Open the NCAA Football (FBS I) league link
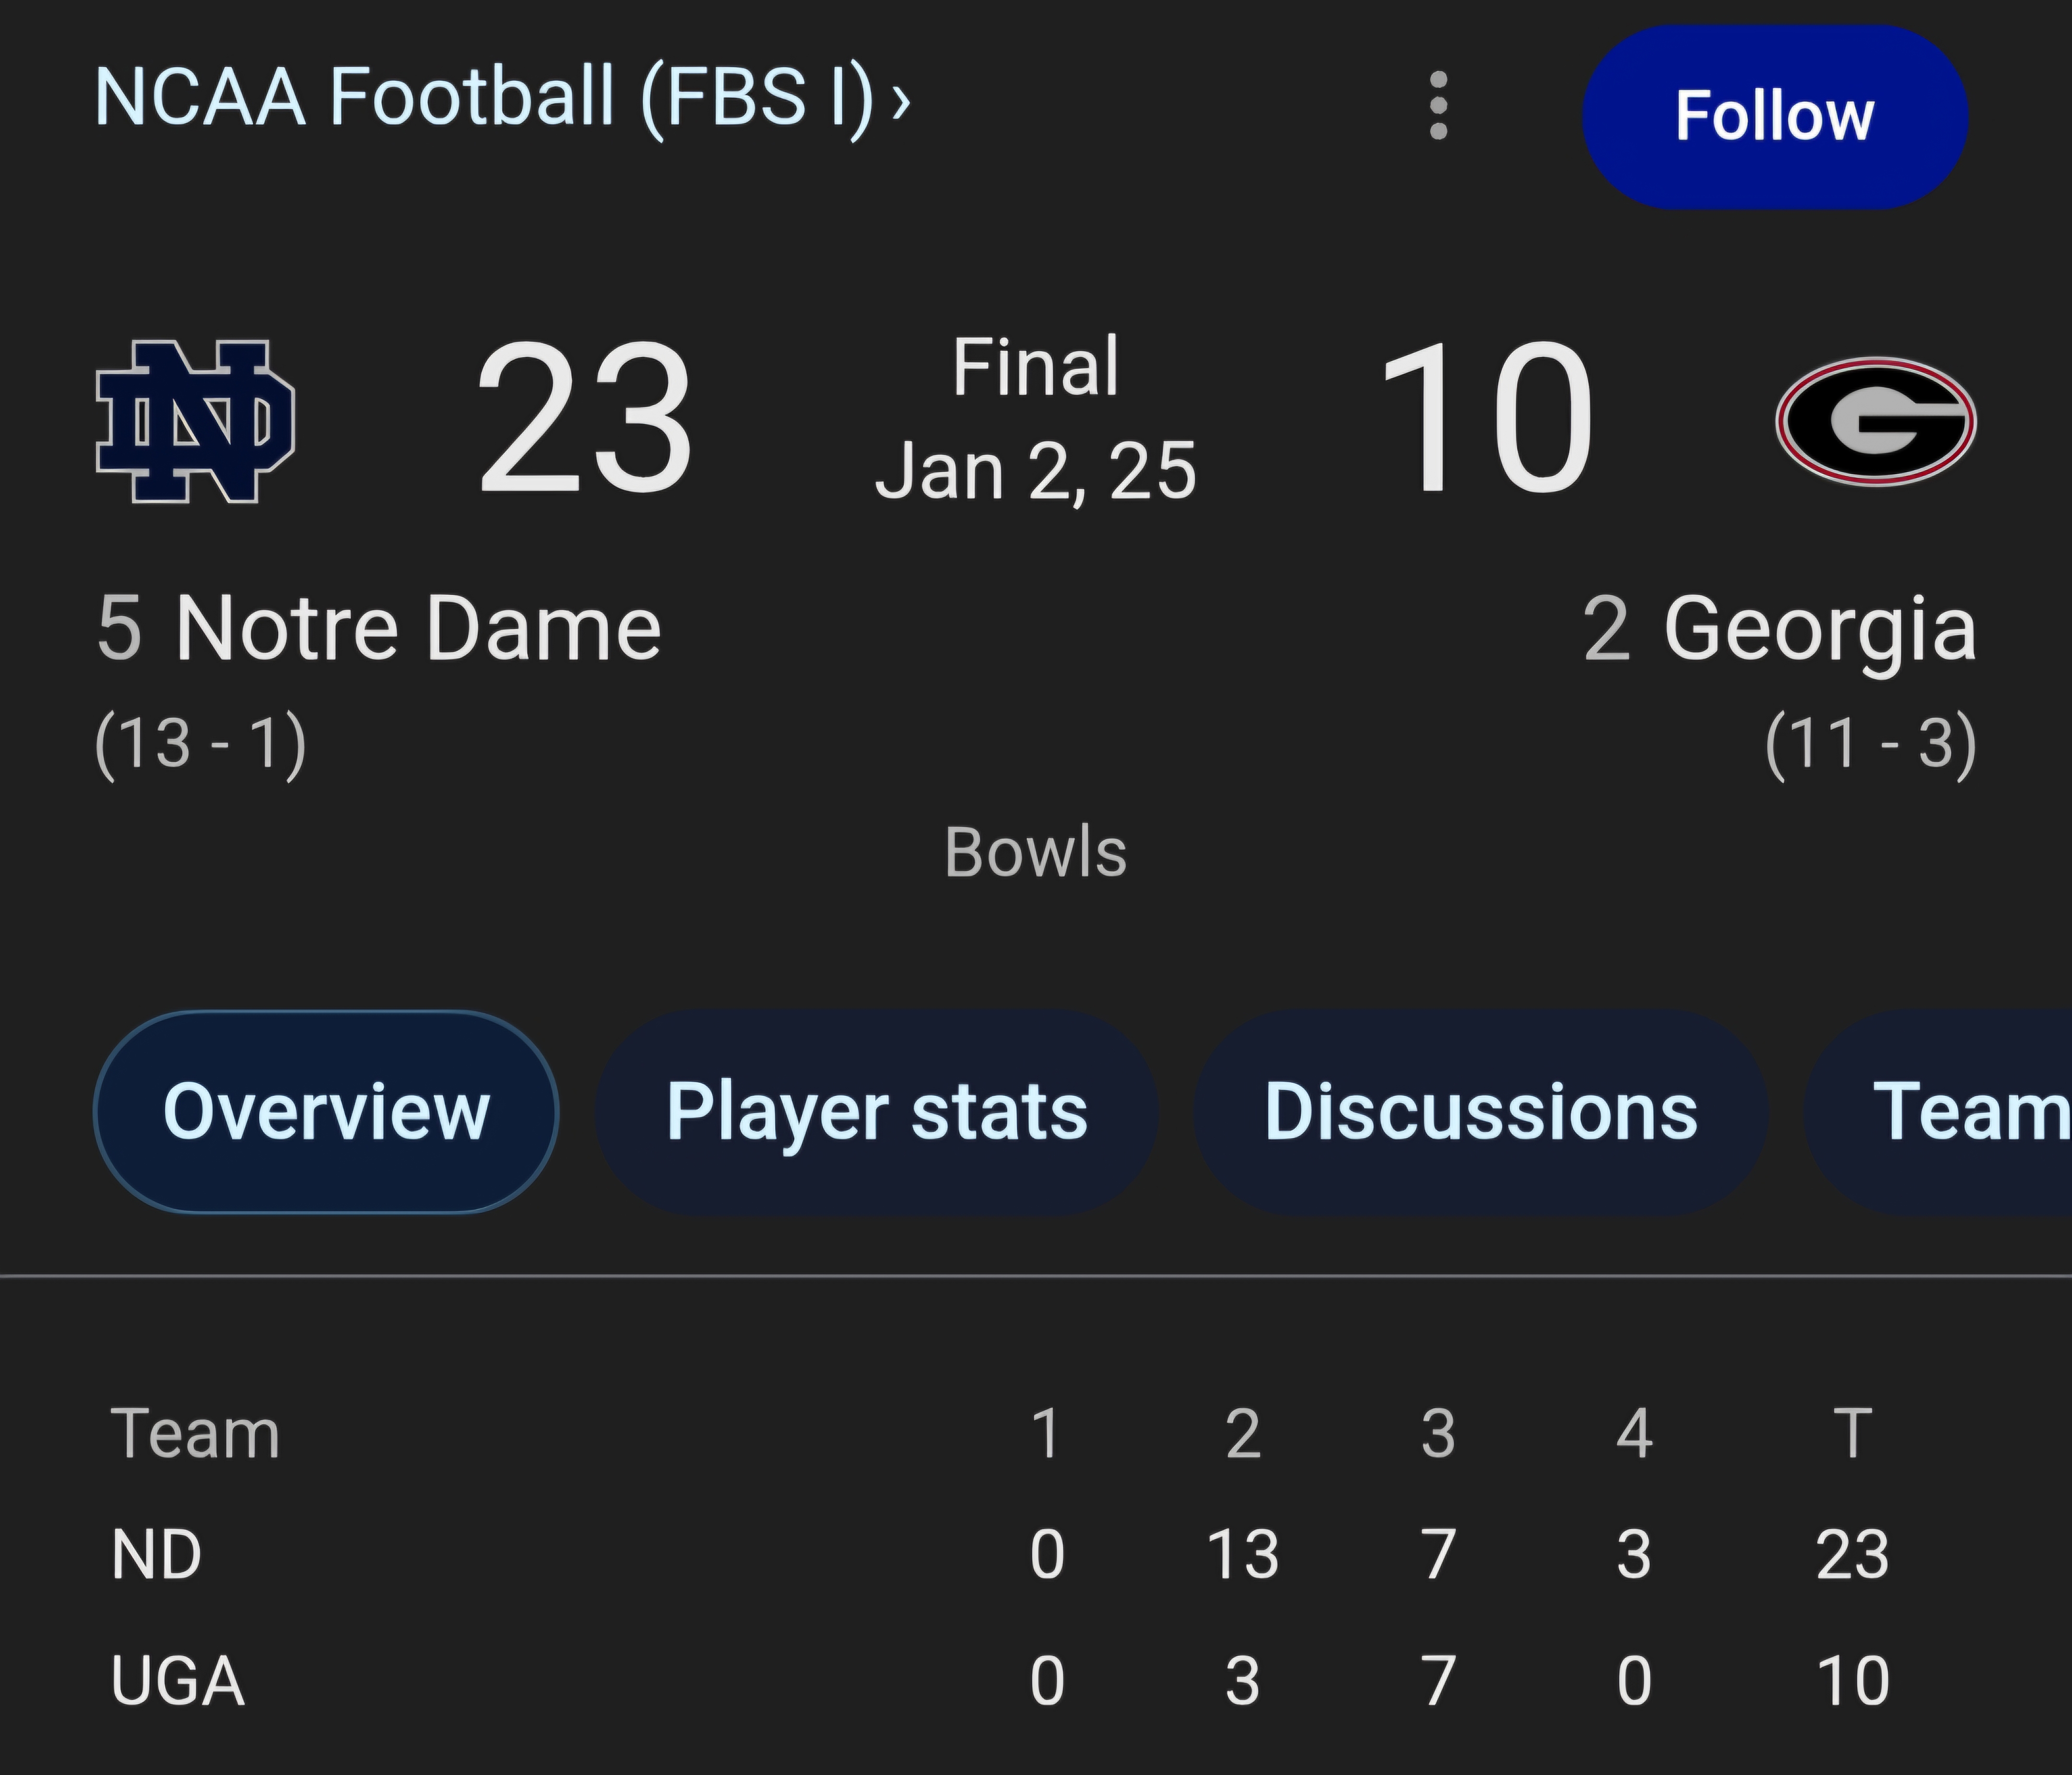The height and width of the screenshot is (1775, 2072). [484, 98]
